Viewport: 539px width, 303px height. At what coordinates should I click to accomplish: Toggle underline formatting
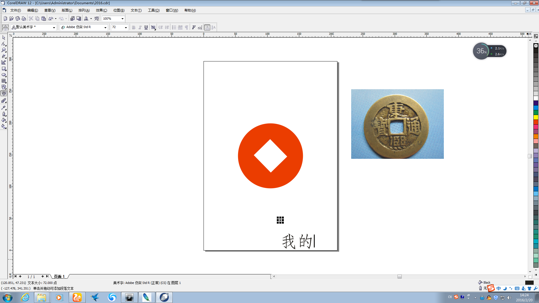[146, 27]
